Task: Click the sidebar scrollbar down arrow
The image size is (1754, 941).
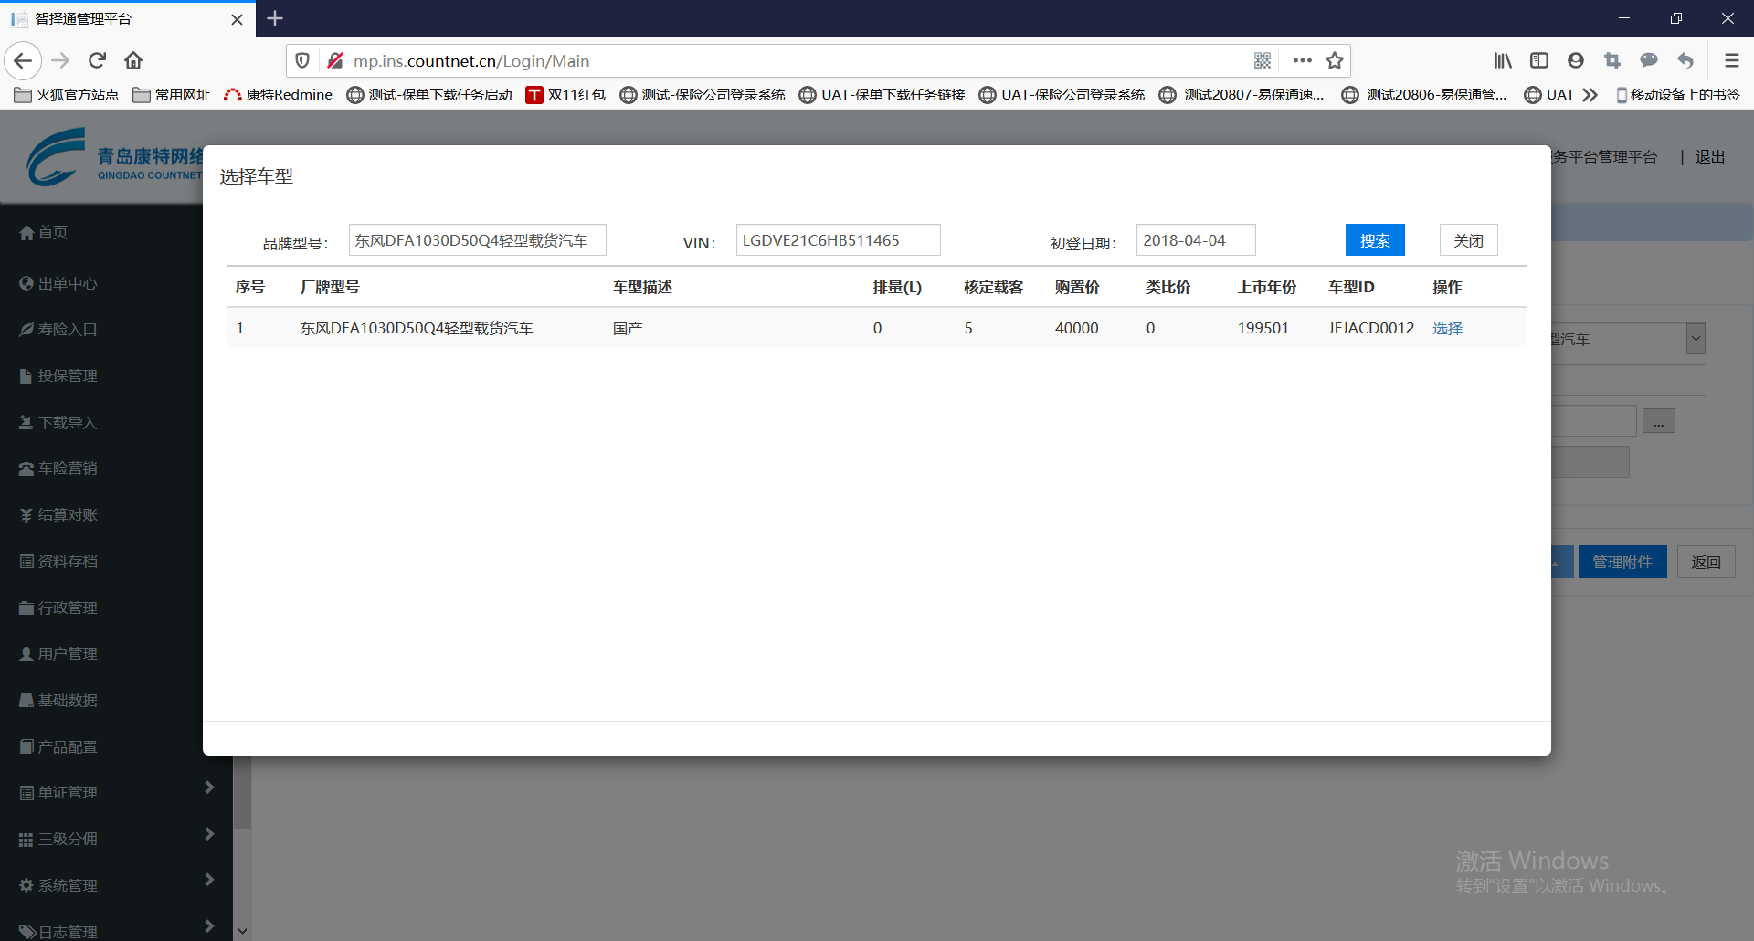Action: click(242, 931)
